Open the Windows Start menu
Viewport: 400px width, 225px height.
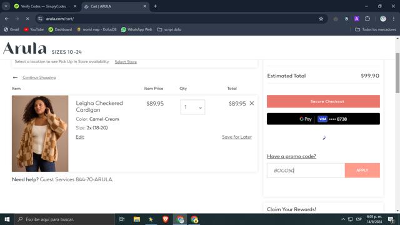click(7, 219)
